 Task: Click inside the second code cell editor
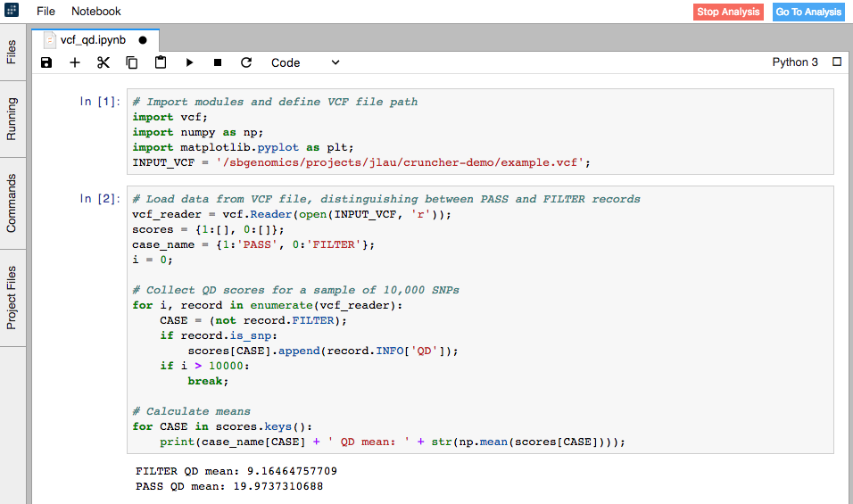tap(480, 319)
